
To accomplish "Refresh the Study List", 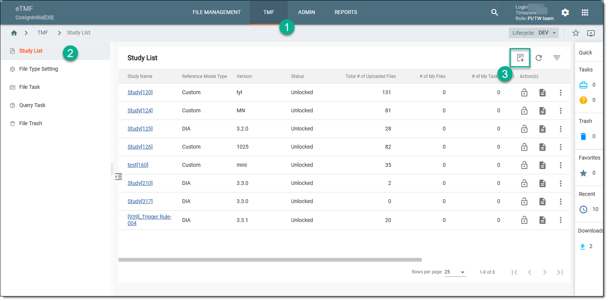I will [x=539, y=58].
